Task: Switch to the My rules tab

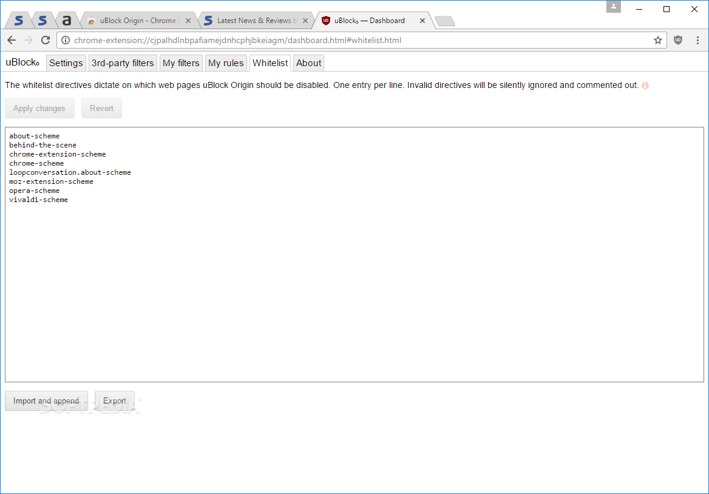Action: (x=225, y=63)
